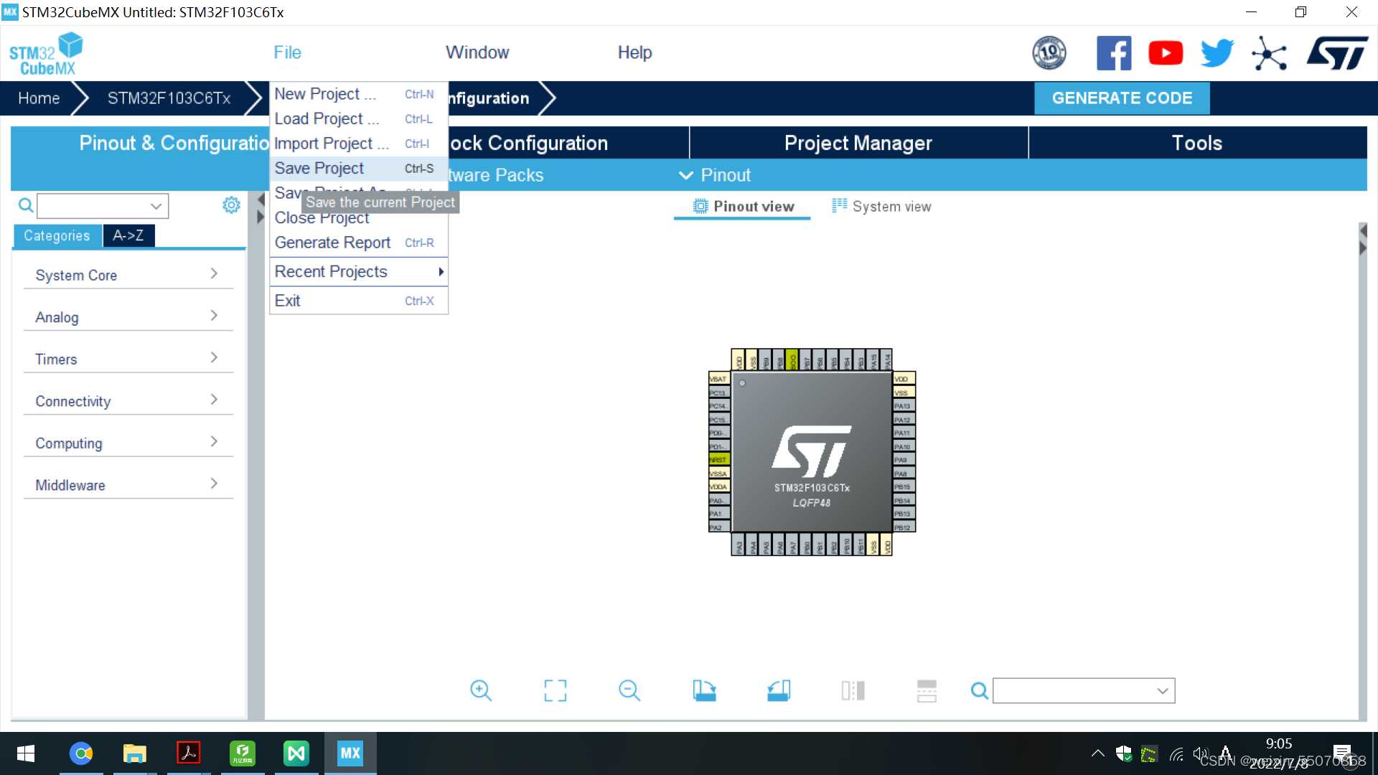1378x775 pixels.
Task: Collapse the left panel using the arrow
Action: tap(259, 199)
